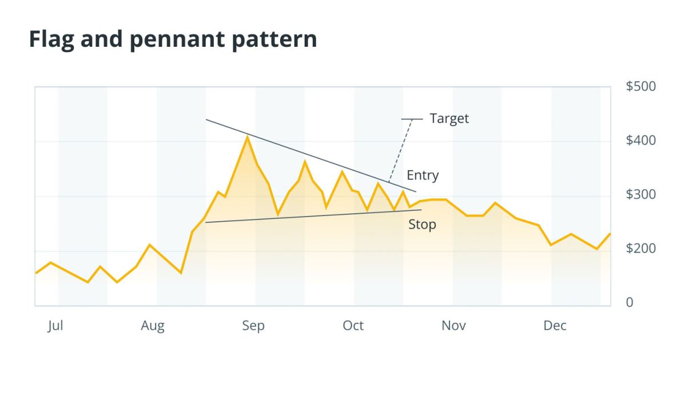Click the Oct month label
The height and width of the screenshot is (408, 686).
pyautogui.click(x=353, y=326)
